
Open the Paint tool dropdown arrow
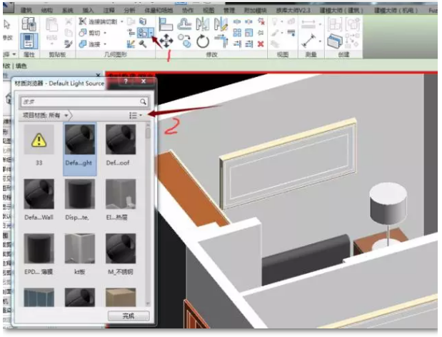[151, 33]
